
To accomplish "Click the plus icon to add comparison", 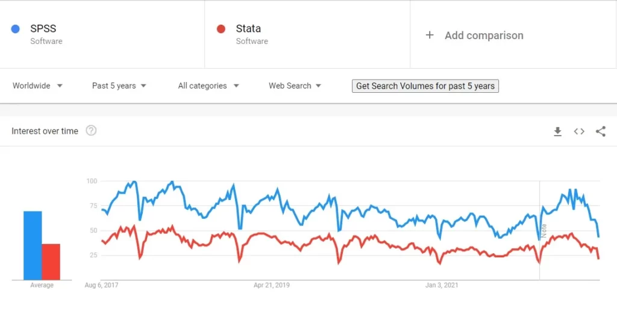I will pyautogui.click(x=430, y=35).
